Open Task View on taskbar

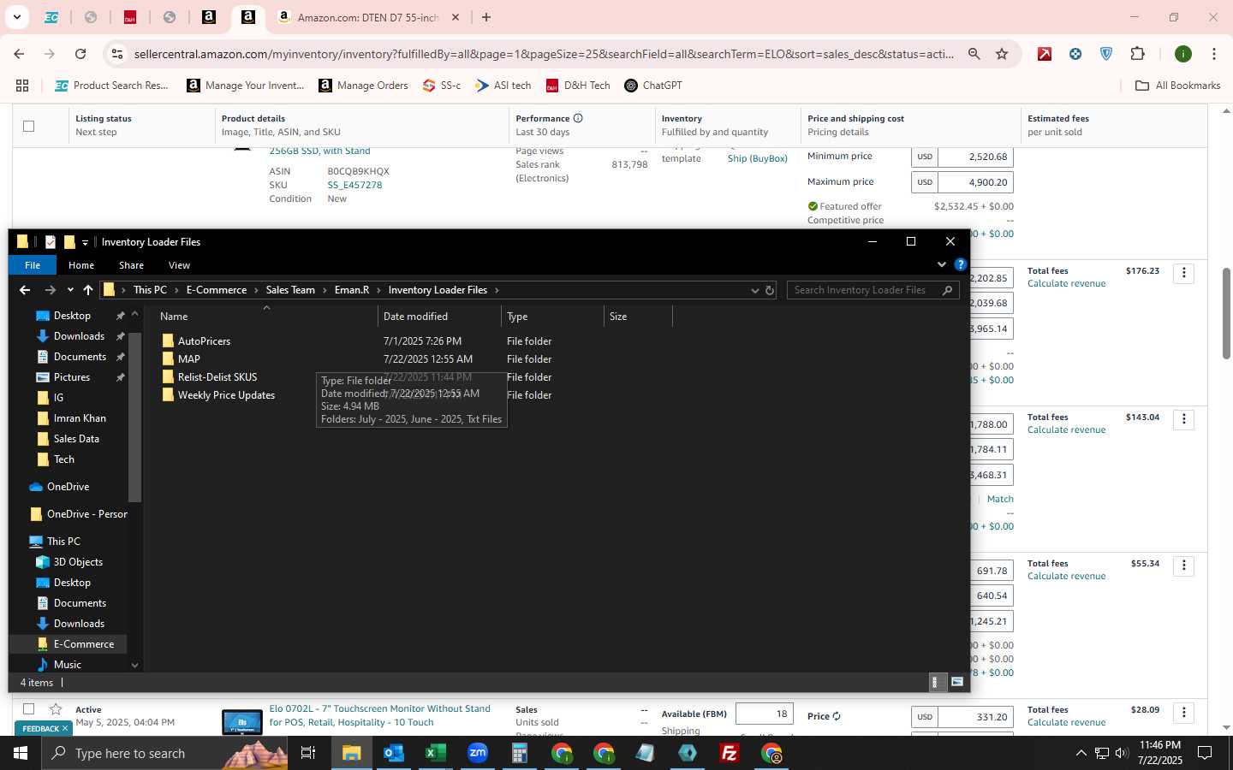308,753
